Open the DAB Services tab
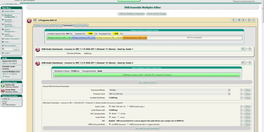Image resolution: width=264 pixels, height=132 pixels. [56, 26]
